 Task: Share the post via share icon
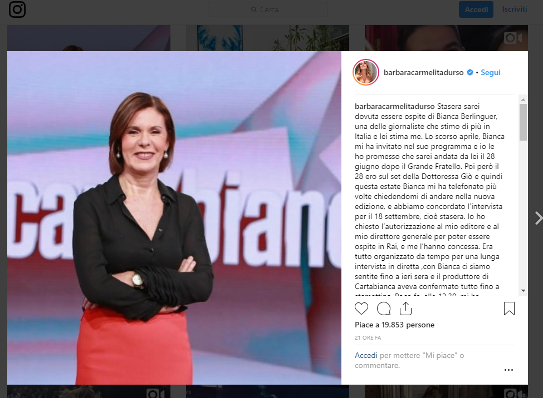405,309
